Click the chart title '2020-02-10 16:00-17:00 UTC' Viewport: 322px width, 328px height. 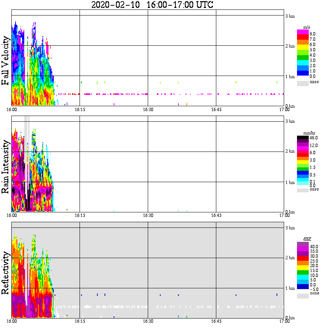[152, 5]
